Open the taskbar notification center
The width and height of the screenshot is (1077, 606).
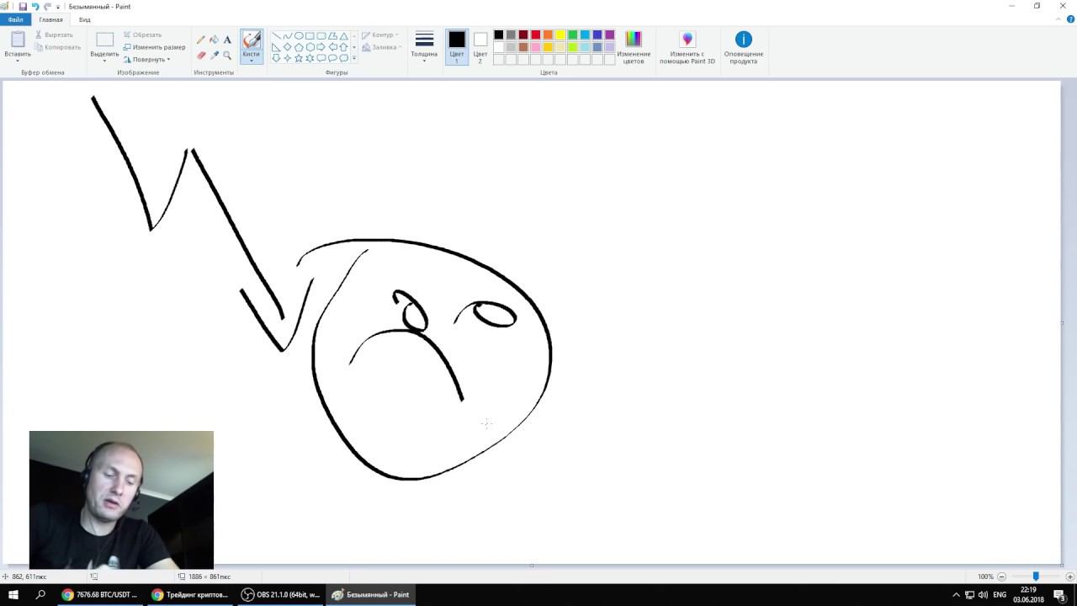[1058, 594]
